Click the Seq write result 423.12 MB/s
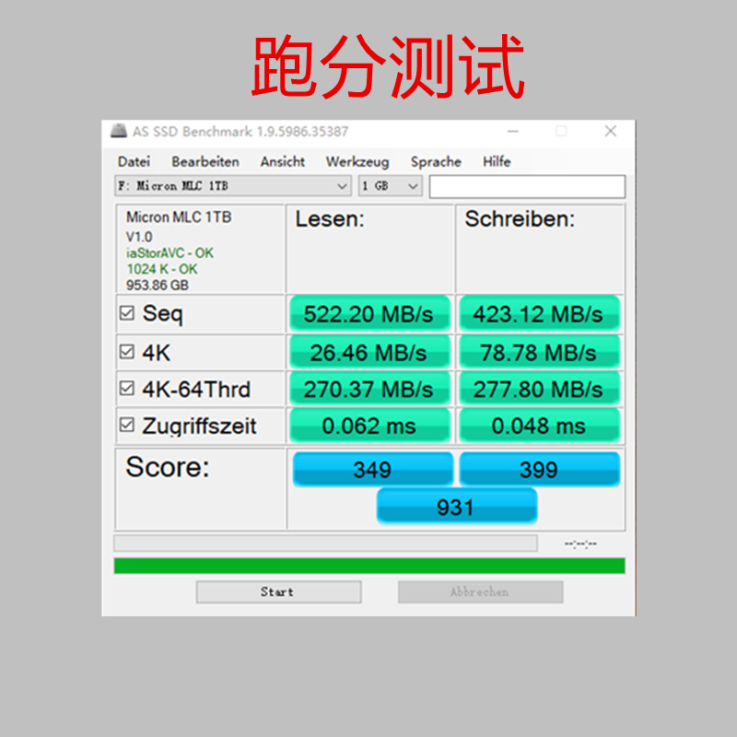Screen dimensions: 737x737 click(539, 313)
